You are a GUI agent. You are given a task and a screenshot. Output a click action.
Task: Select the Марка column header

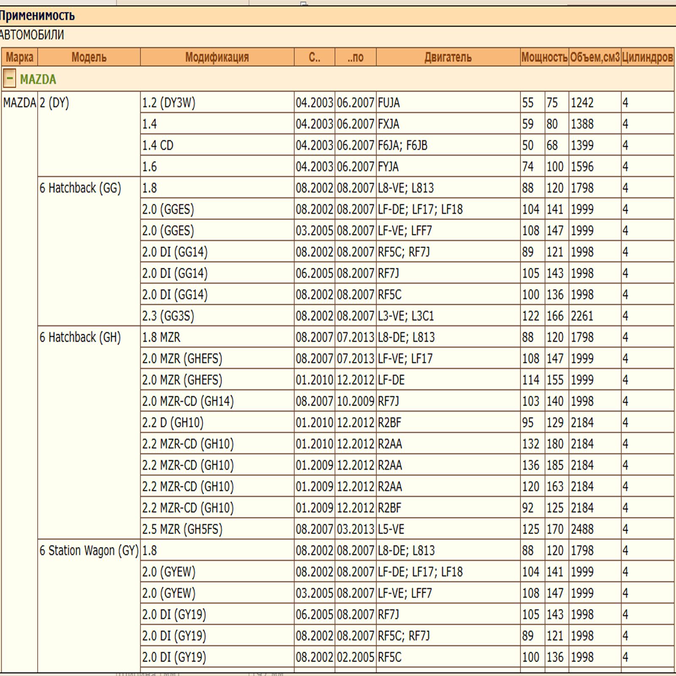click(19, 57)
